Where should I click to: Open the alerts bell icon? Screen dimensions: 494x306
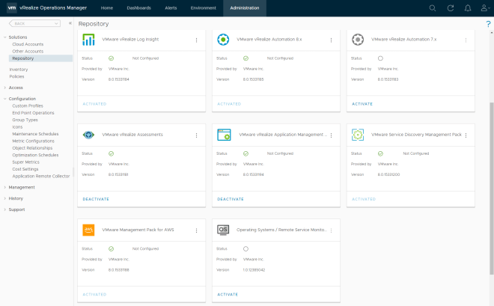point(468,8)
